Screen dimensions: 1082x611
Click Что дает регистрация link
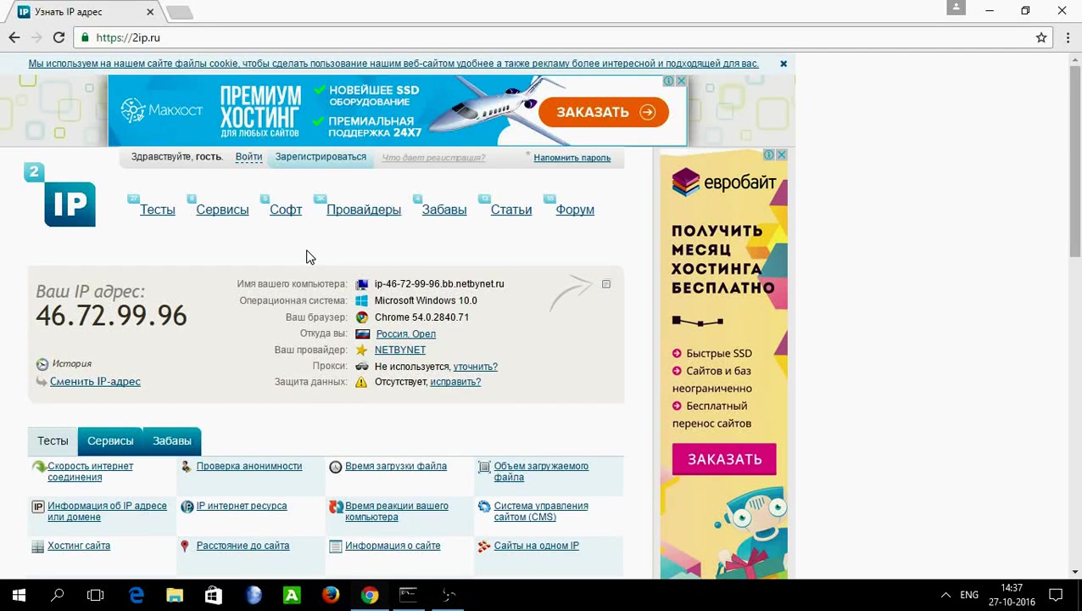433,158
